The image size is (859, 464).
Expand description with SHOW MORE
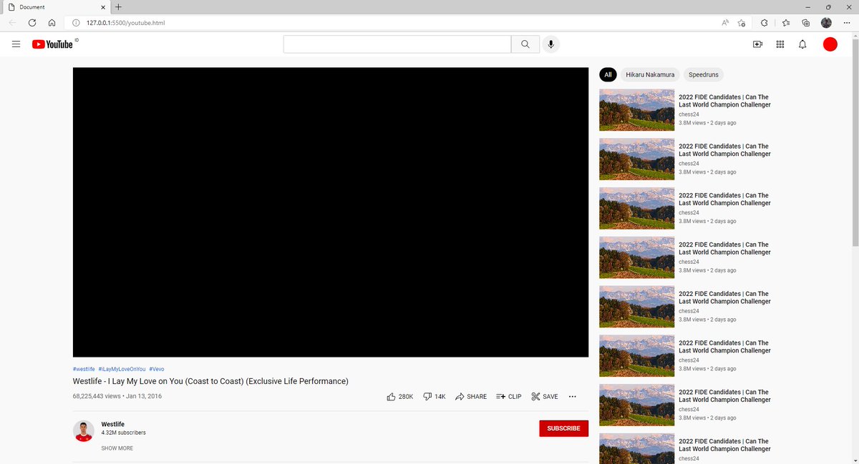tap(117, 448)
